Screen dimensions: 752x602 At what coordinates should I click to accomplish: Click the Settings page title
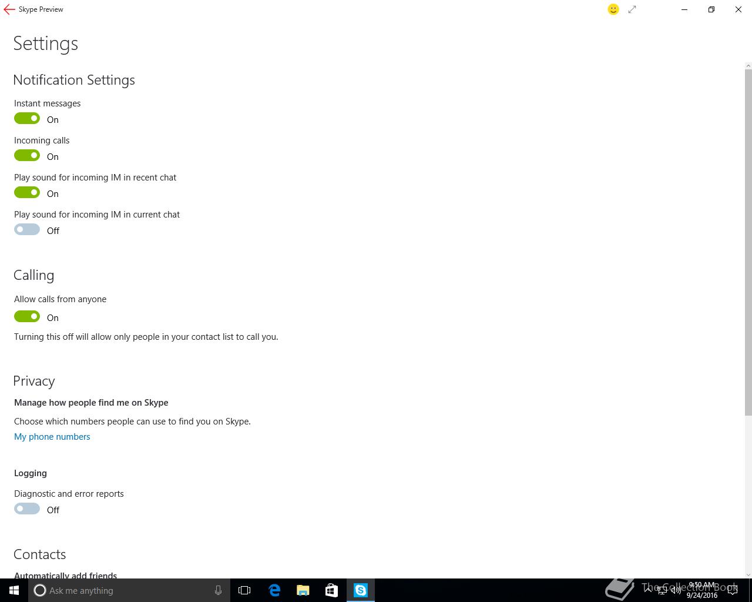(46, 44)
